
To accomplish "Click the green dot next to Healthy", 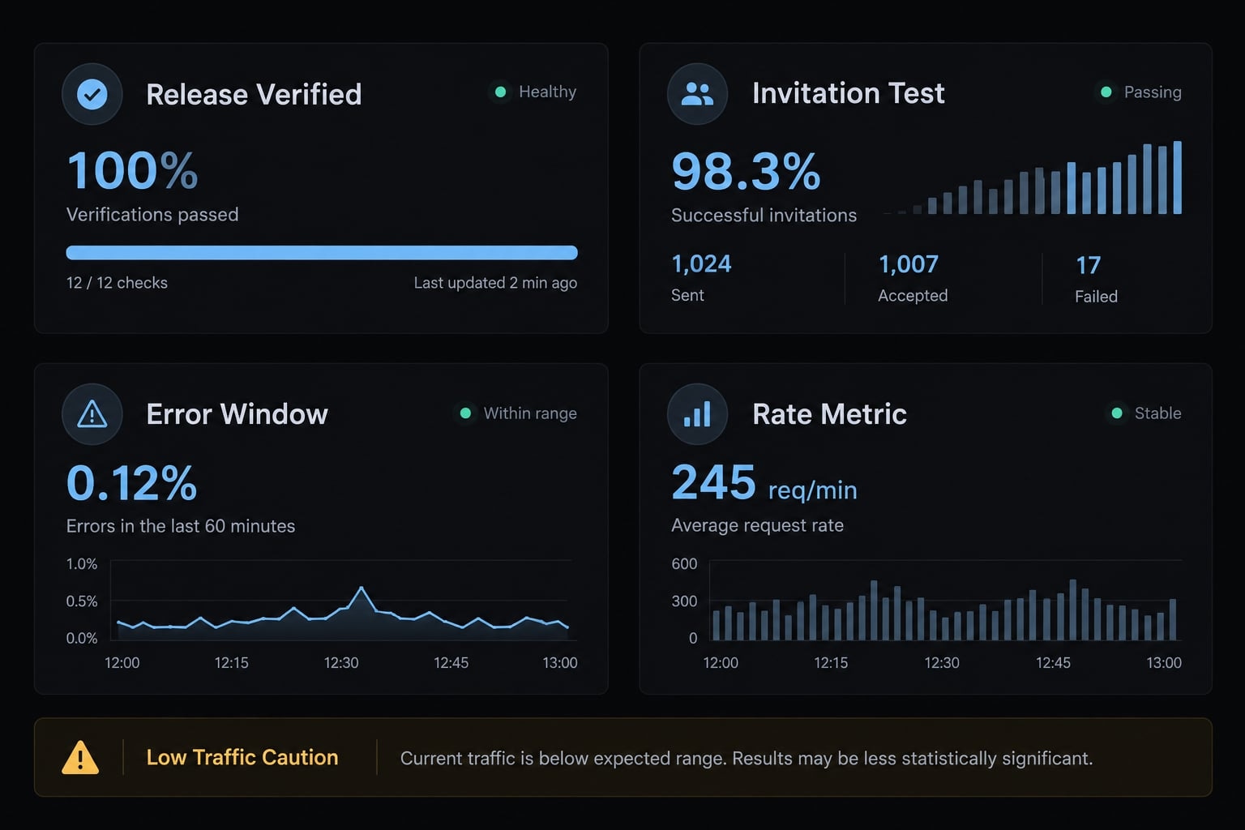I will point(501,92).
